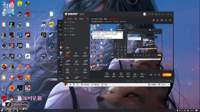This screenshot has width=200, height=112.
Task: Click the 直播屏幕 source icon
Action: pos(107,75)
